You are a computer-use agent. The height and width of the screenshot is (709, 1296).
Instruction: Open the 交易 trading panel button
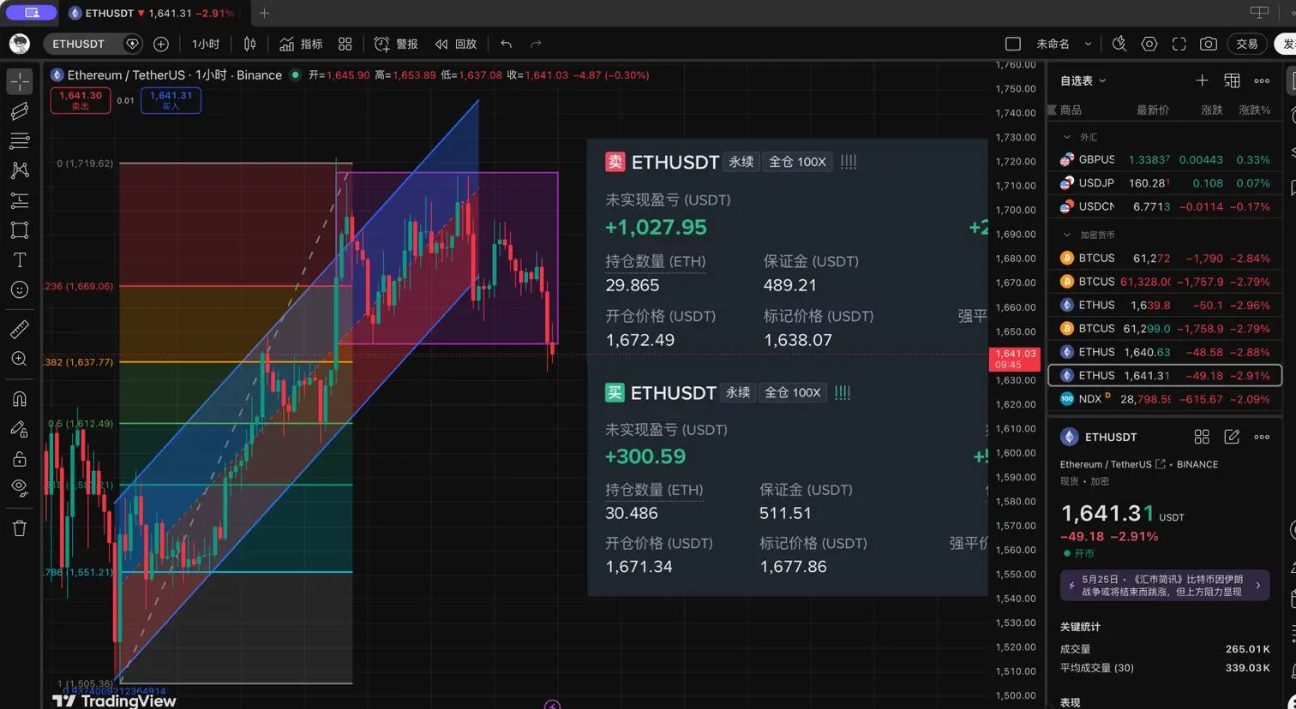[1247, 44]
